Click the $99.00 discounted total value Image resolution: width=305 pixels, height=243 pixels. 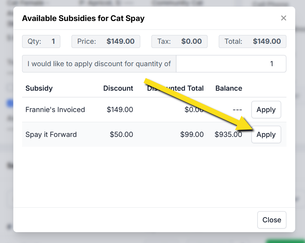tap(192, 134)
